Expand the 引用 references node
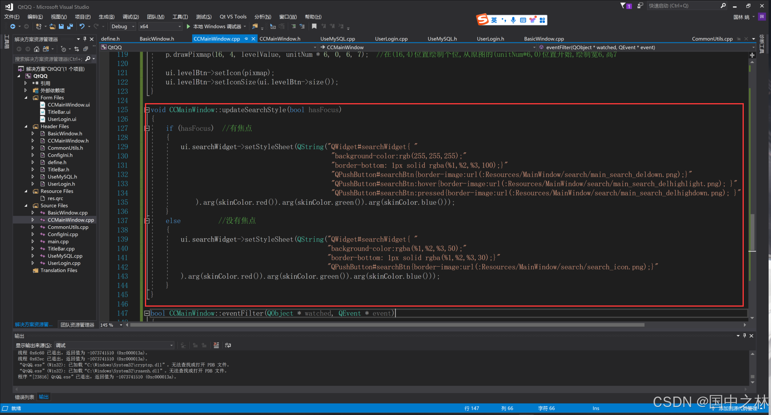 [x=26, y=83]
